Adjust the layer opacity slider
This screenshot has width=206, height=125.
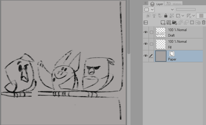tap(186, 9)
